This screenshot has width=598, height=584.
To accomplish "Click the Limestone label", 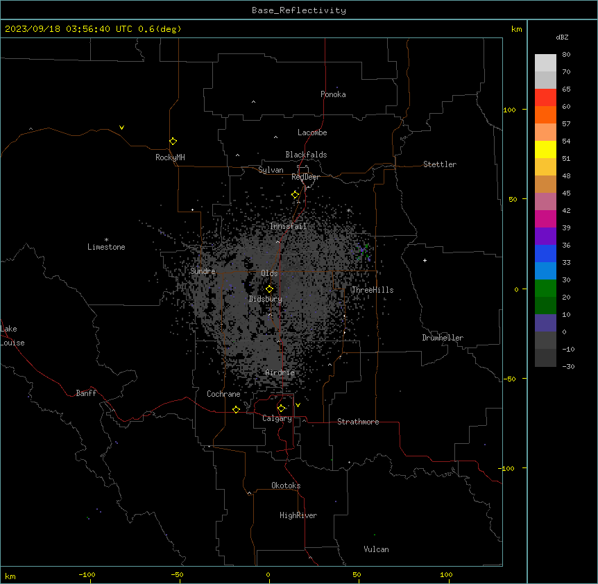I will click(x=106, y=247).
